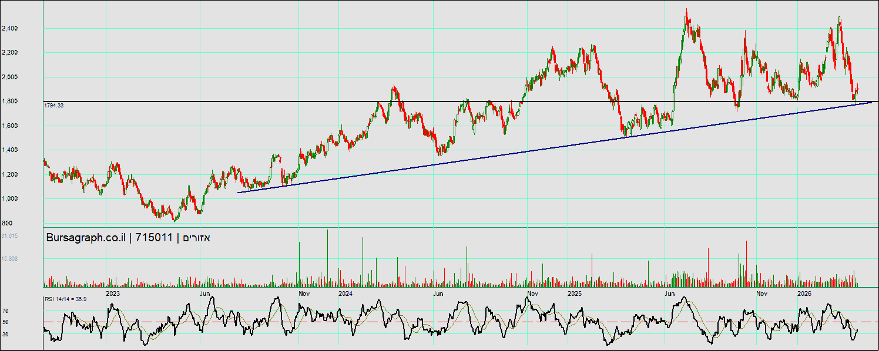The image size is (879, 351).
Task: Click the 2024 date axis label
Action: (345, 293)
